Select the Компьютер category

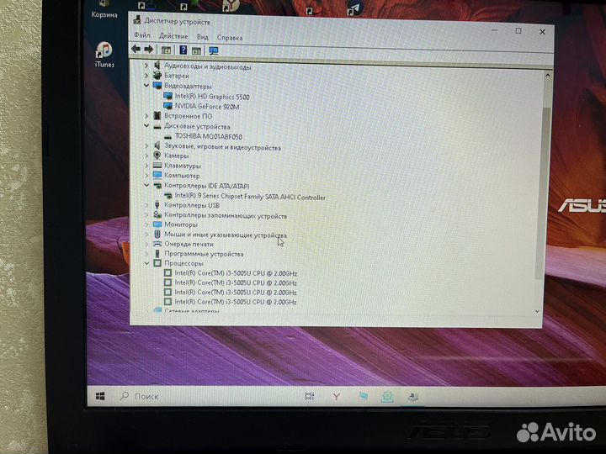coord(182,175)
